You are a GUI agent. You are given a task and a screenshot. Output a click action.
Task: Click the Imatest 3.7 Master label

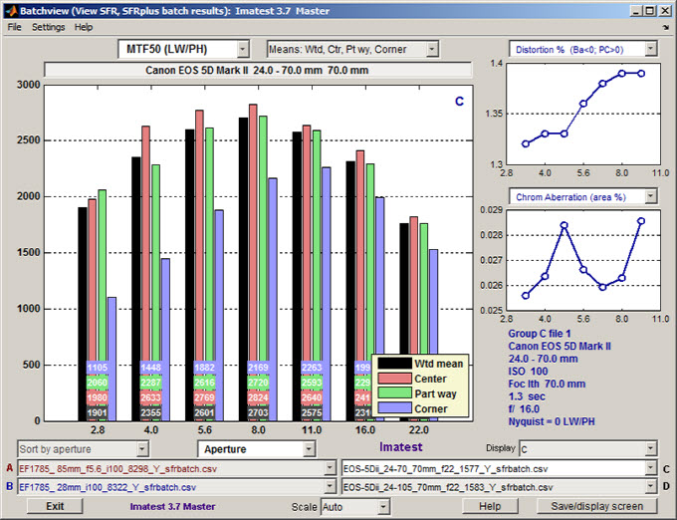(x=172, y=507)
